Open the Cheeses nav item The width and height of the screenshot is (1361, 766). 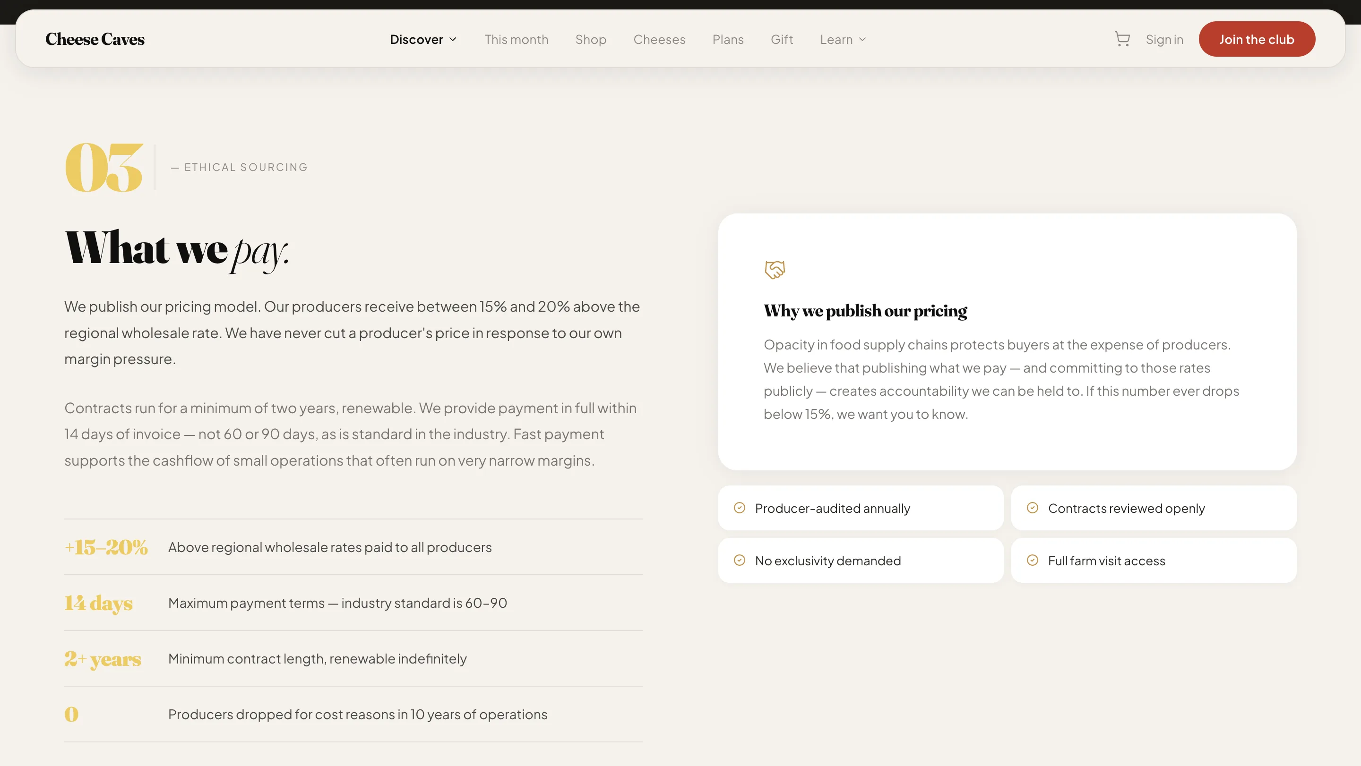659,40
